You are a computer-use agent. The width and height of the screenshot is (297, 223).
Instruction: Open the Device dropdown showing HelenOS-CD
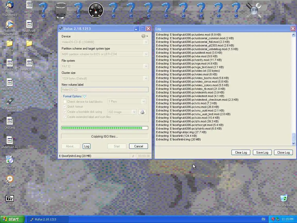pyautogui.click(x=105, y=42)
